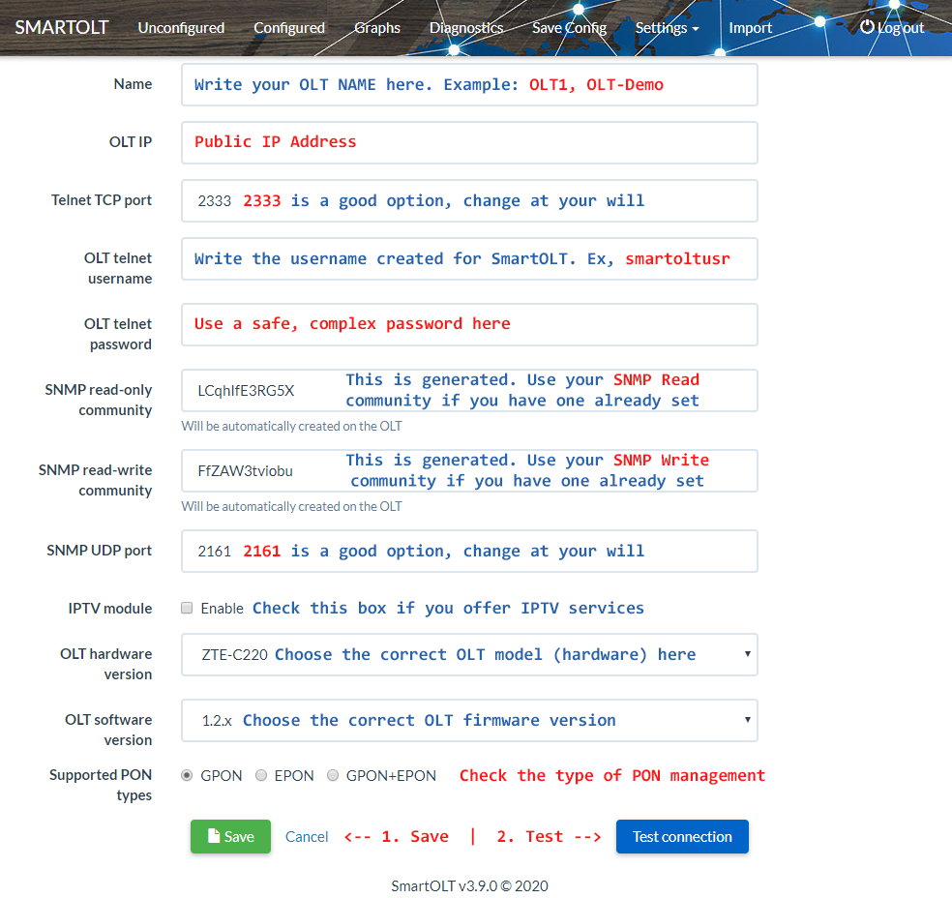Image resolution: width=952 pixels, height=898 pixels.
Task: Click the green Save button
Action: pos(230,837)
